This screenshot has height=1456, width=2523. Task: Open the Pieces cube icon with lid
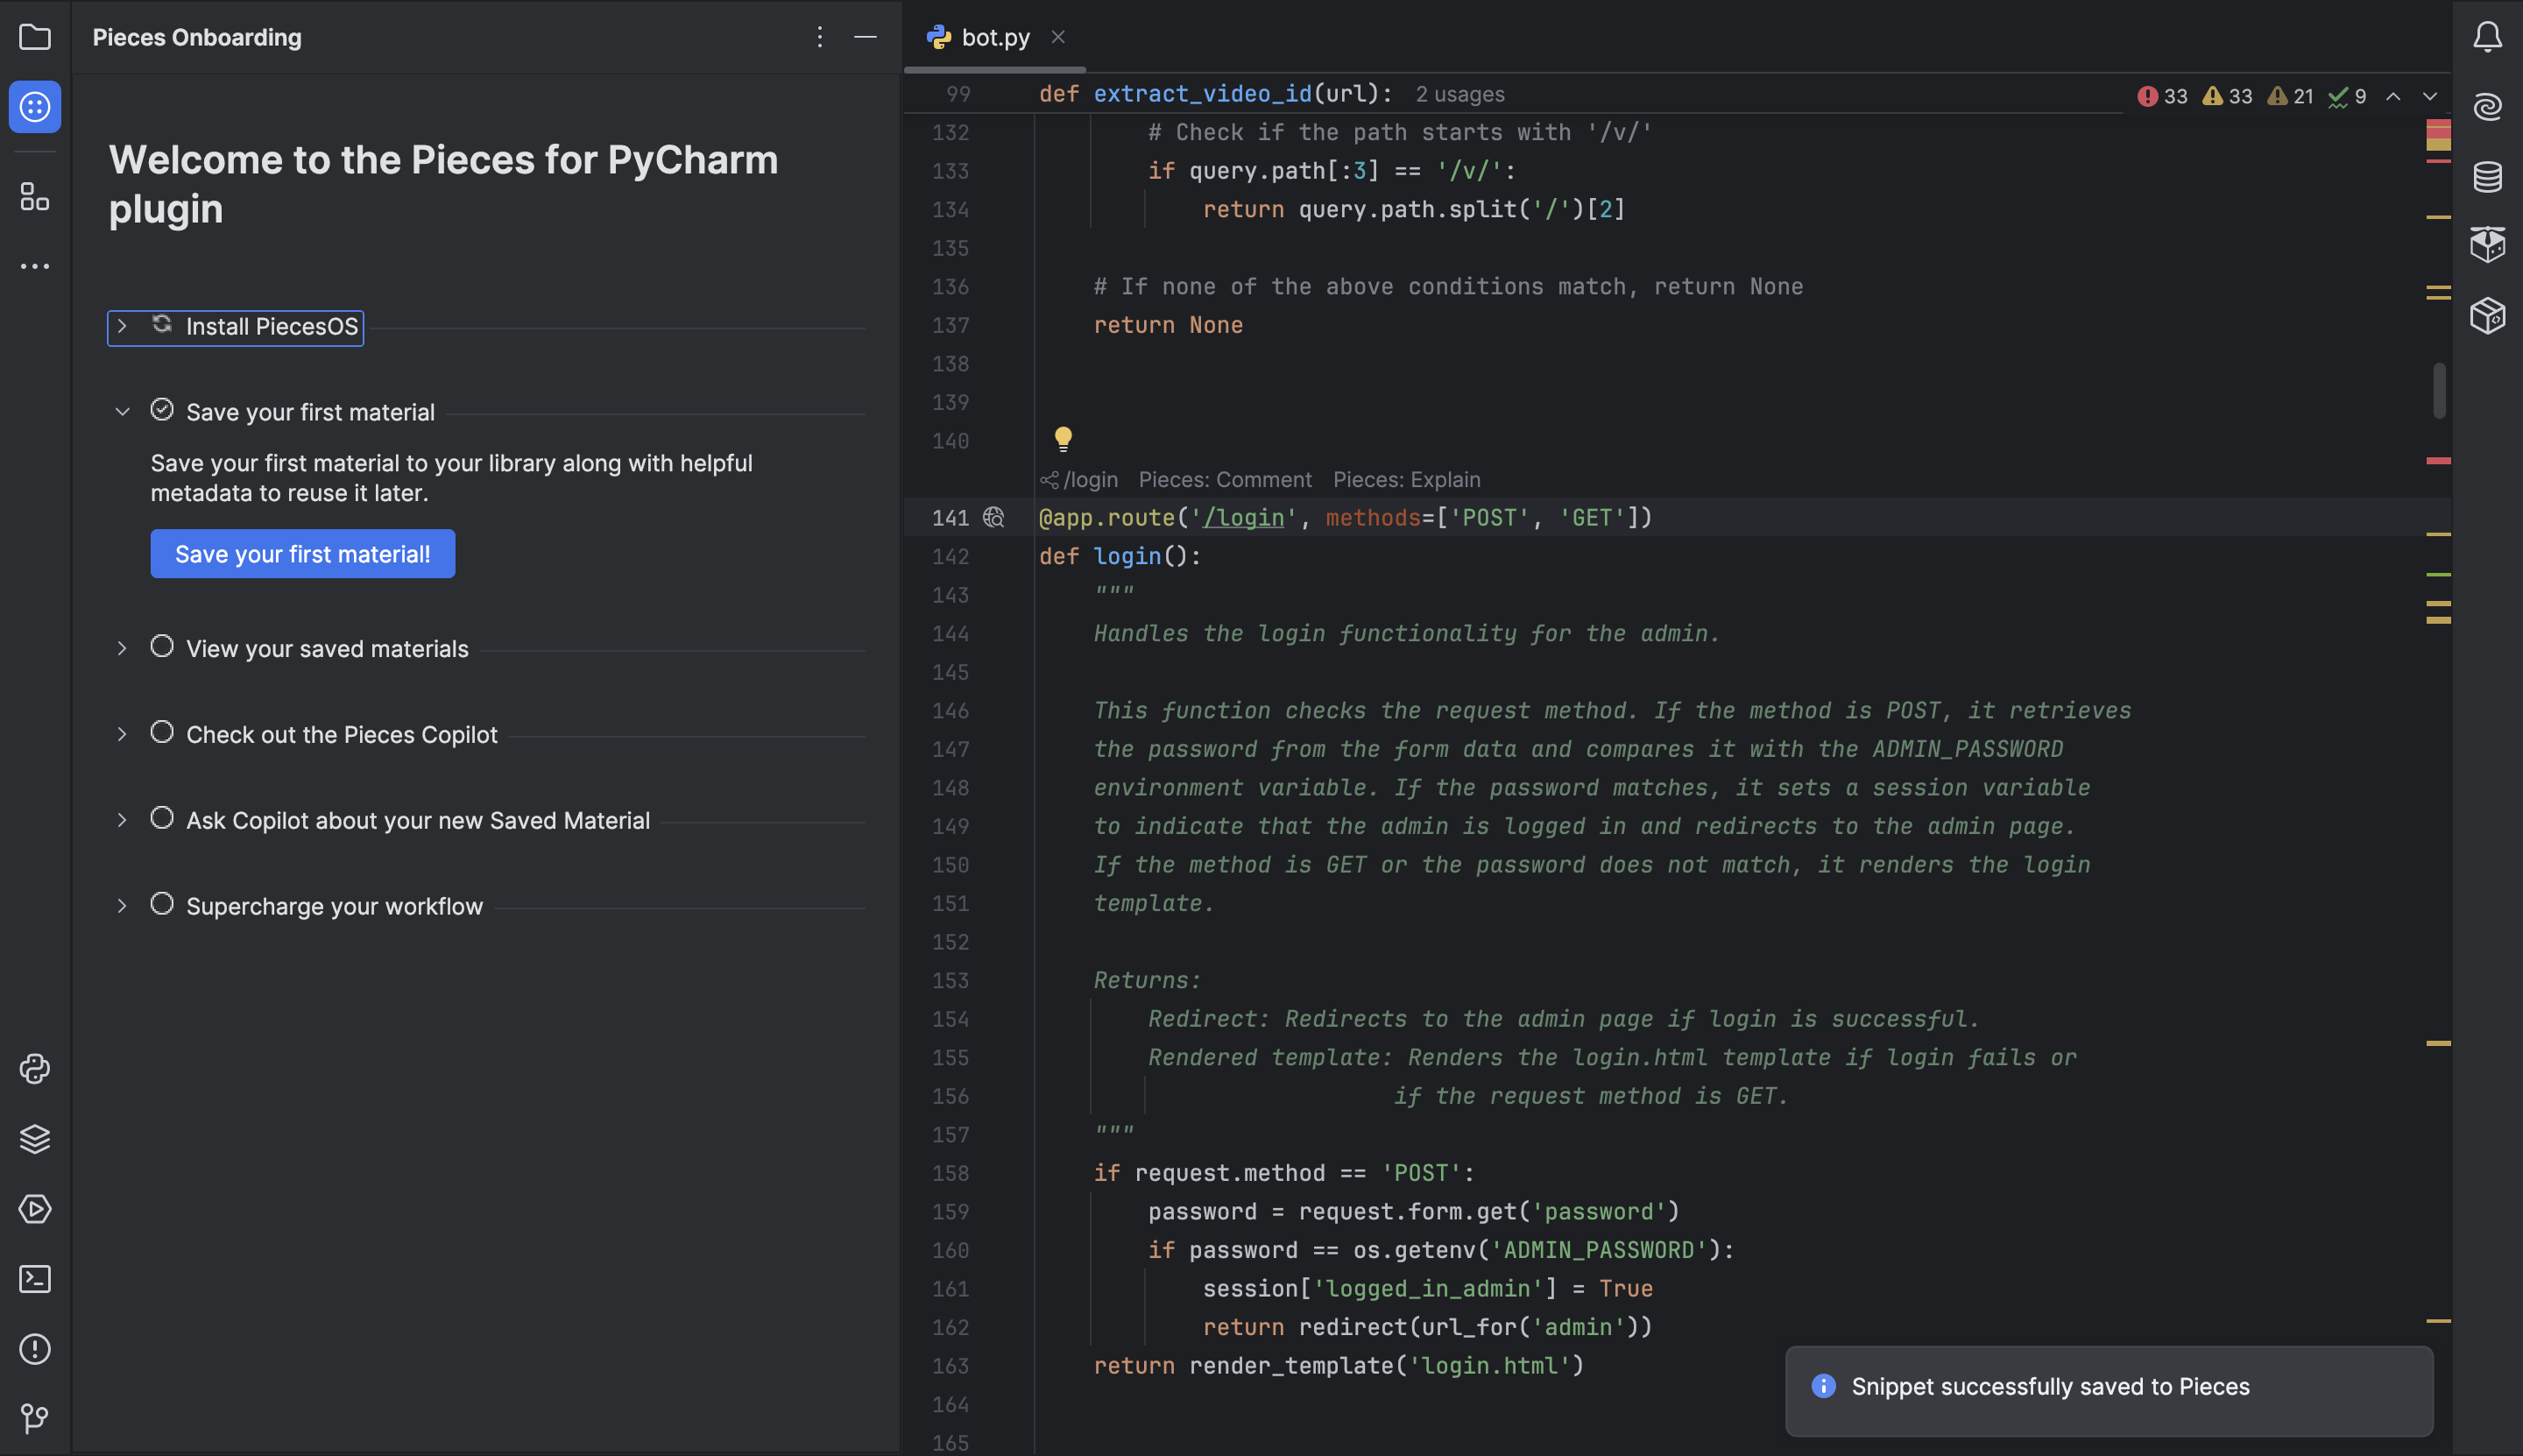(2487, 244)
